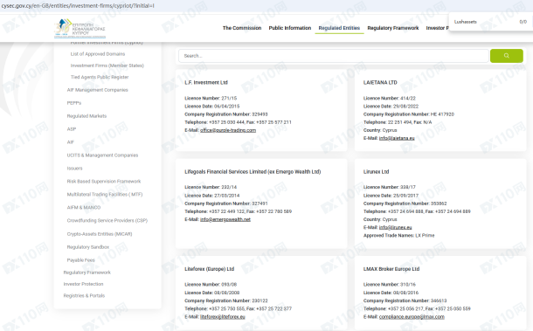The width and height of the screenshot is (533, 331).
Task: Click info@lirunex.eu email link
Action: pyautogui.click(x=395, y=227)
